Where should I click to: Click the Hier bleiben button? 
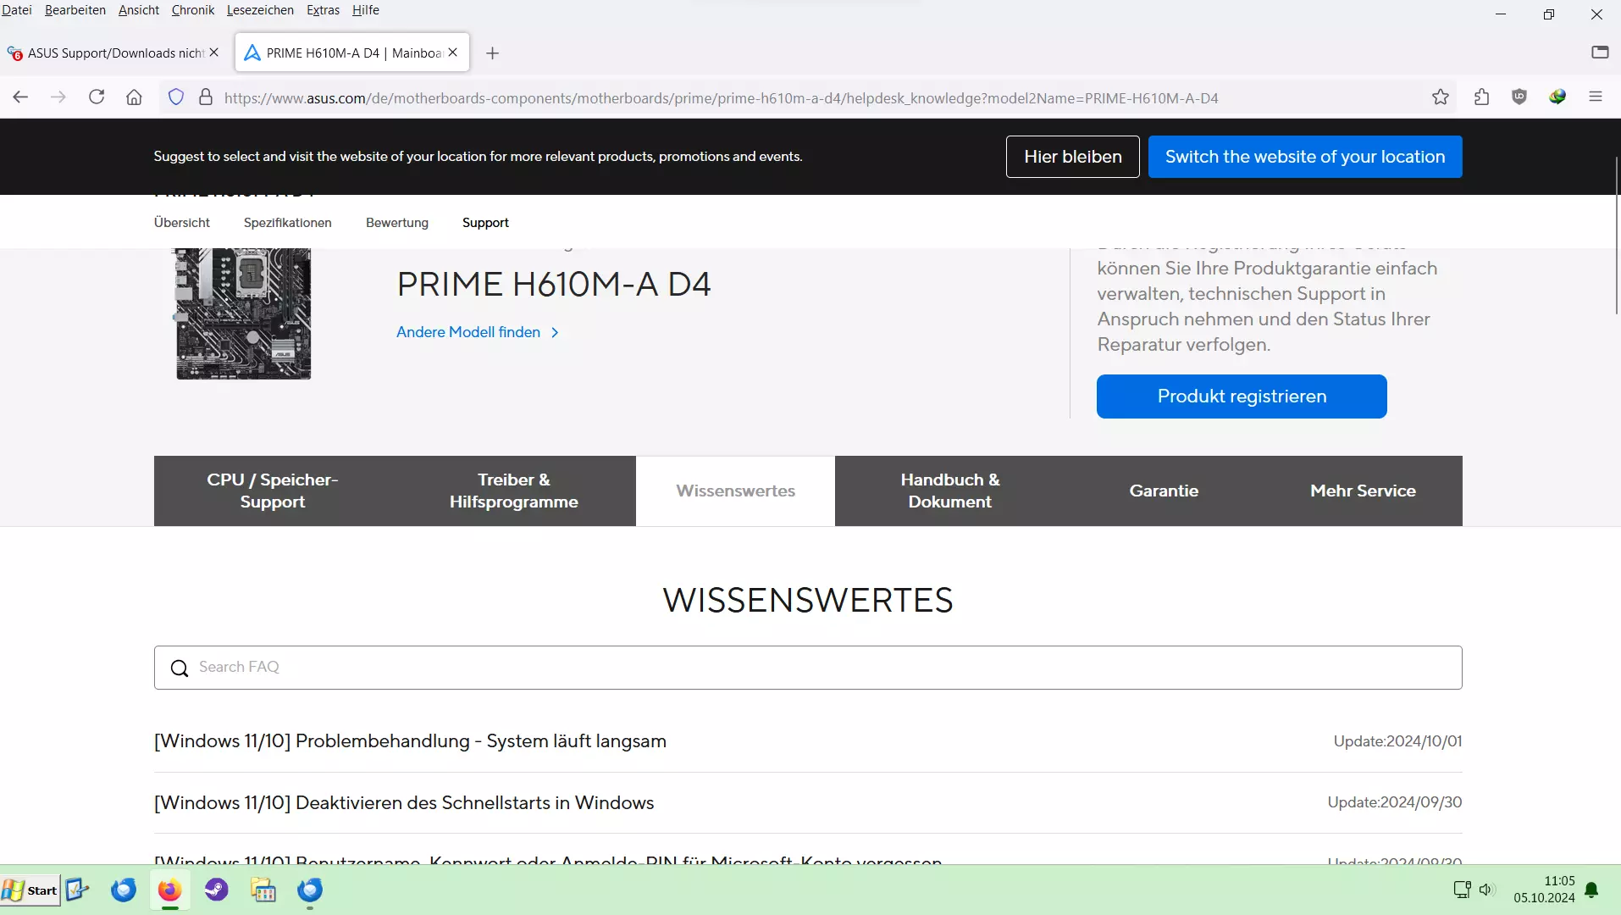coord(1073,157)
